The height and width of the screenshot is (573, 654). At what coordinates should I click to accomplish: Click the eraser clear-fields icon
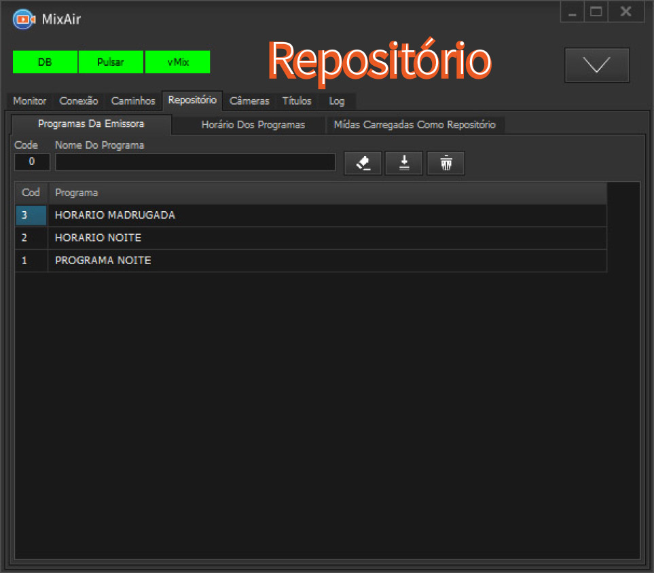click(363, 163)
